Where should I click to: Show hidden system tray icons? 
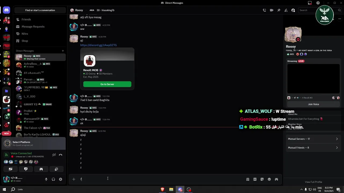301,190
